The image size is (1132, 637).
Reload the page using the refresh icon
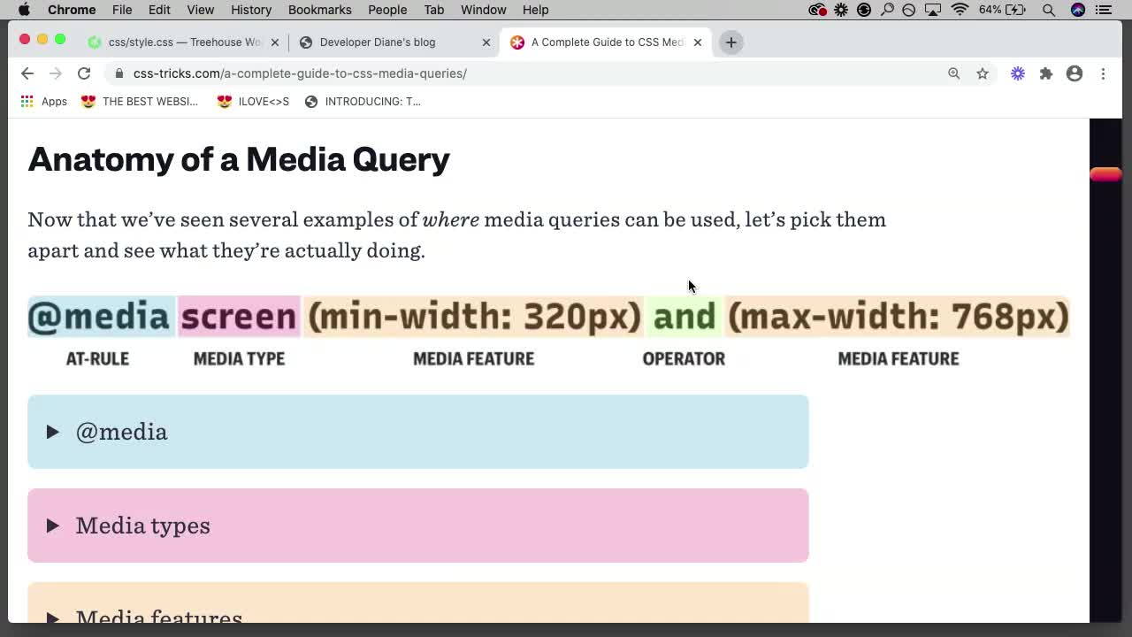(x=84, y=73)
